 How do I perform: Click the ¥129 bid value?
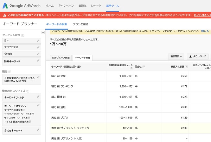click(x=184, y=118)
